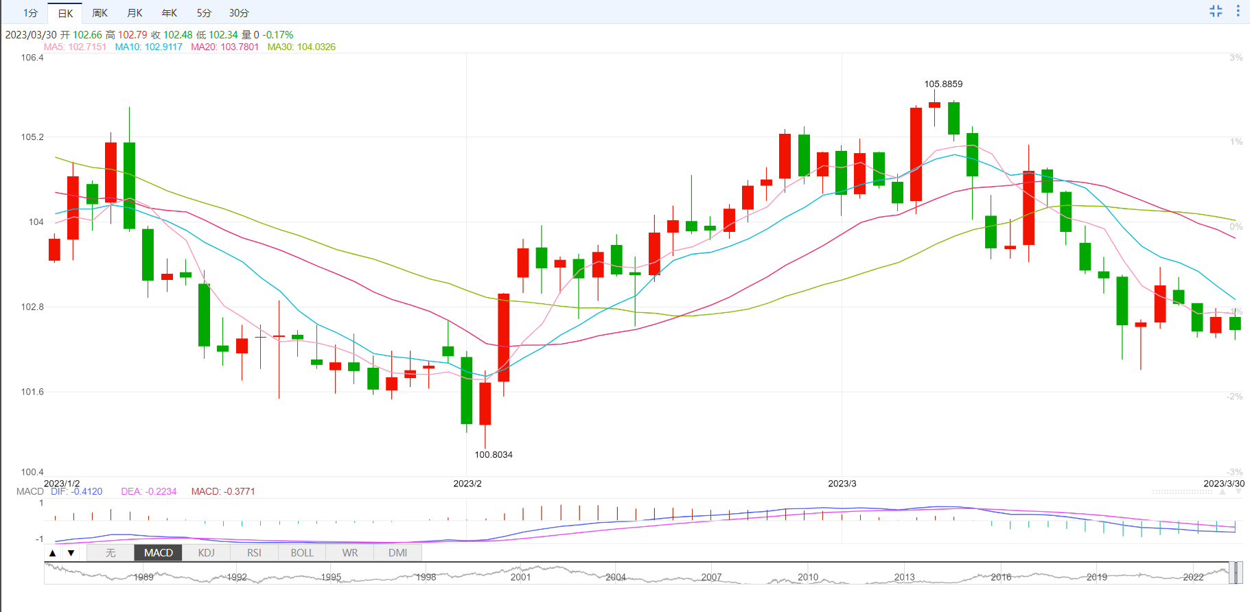Click the 2001 mark in overview timeline
The height and width of the screenshot is (612, 1250).
(x=521, y=577)
